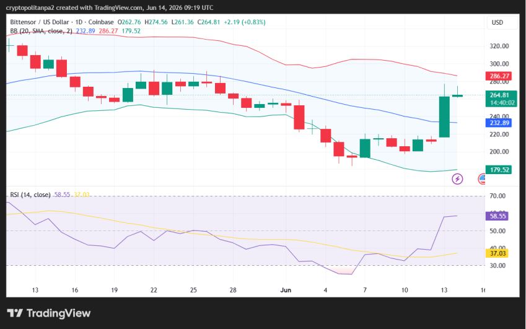Click the RSI (14, close) indicator label
This screenshot has height=329, width=526.
30,195
